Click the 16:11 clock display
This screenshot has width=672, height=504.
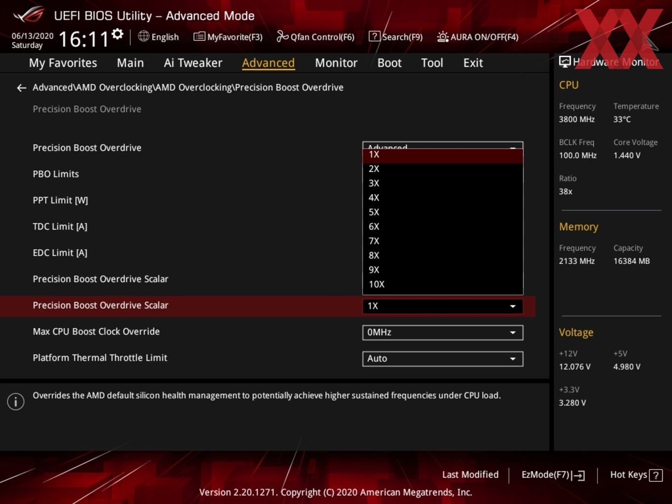(x=84, y=39)
